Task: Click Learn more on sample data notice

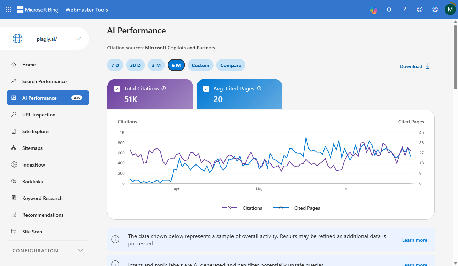Action: click(x=414, y=240)
